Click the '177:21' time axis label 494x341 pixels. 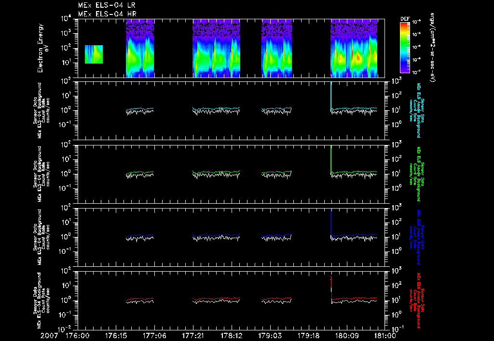pyautogui.click(x=193, y=336)
